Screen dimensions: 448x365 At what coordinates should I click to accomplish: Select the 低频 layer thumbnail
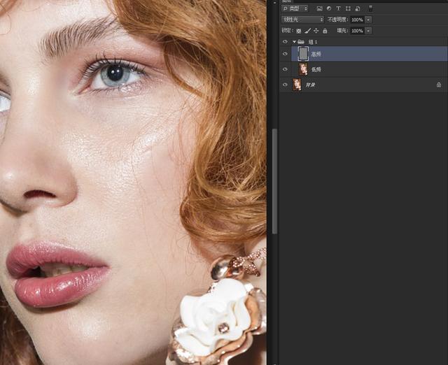303,69
